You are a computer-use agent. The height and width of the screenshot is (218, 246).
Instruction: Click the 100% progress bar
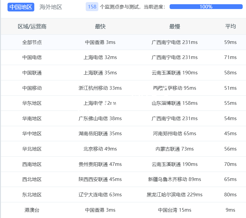pyautogui.click(x=206, y=7)
